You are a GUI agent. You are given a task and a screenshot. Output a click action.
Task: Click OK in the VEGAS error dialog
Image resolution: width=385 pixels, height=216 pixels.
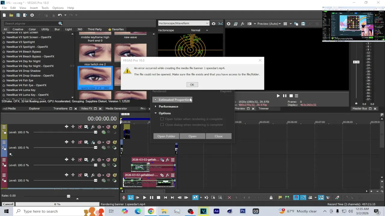coord(192,85)
